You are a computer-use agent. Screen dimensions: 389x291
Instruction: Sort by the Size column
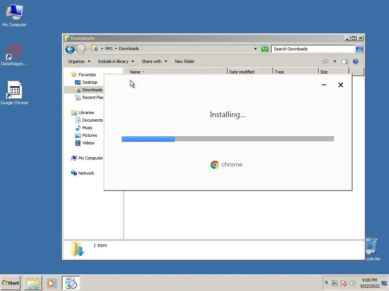point(334,72)
